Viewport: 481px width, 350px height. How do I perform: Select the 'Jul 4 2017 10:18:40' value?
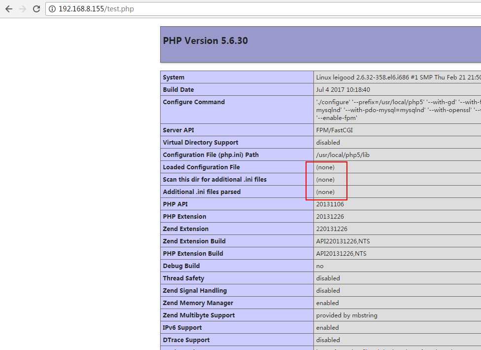[343, 90]
